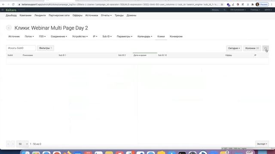
Task: Switch to the Источник tab
Action: (14, 36)
